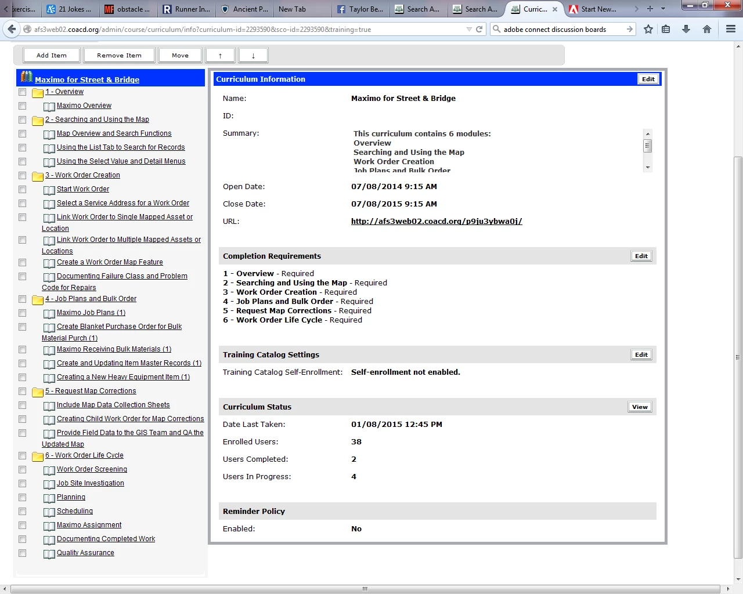Click the book icon next to Start Work Order
The width and height of the screenshot is (743, 594).
pos(49,190)
